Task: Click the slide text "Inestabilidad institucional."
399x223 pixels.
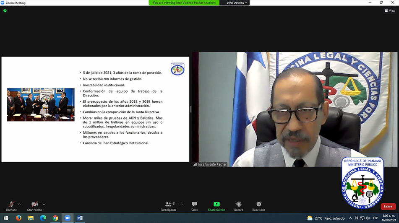Action: (104, 85)
